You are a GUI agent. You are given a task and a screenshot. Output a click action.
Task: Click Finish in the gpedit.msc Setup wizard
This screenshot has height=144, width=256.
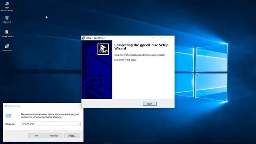pyautogui.click(x=150, y=104)
